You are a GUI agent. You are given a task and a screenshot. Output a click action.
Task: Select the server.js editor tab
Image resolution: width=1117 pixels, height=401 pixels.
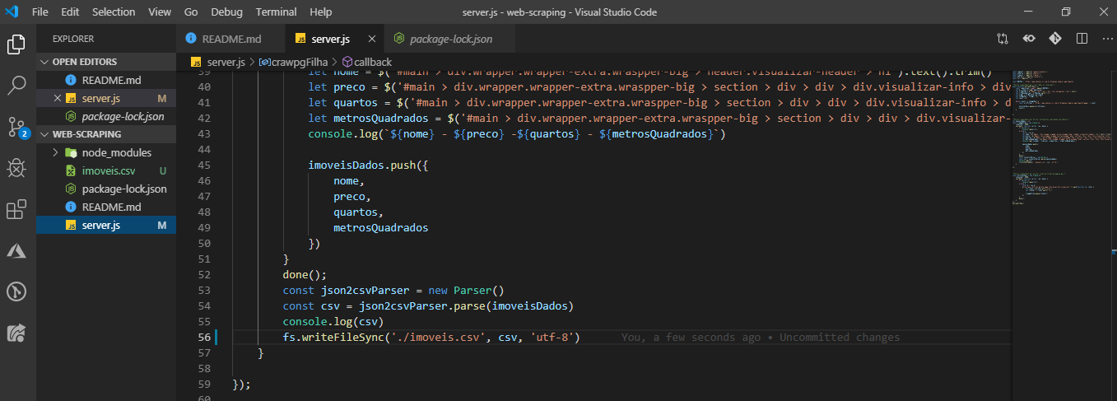click(x=335, y=39)
